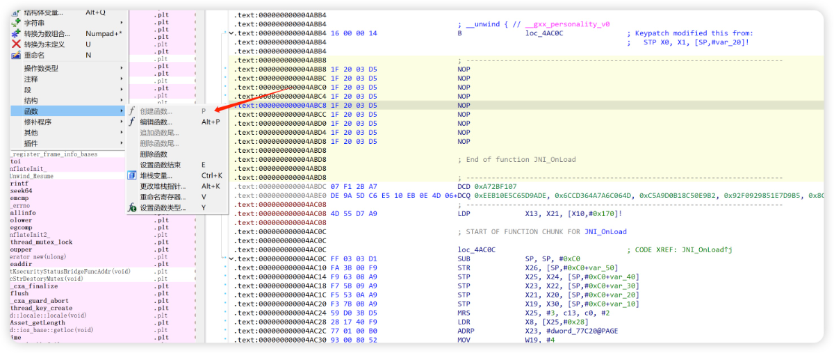Viewport: 834px width, 353px height.
Task: Click the 结构体变量 icon at menu top
Action: tap(17, 13)
